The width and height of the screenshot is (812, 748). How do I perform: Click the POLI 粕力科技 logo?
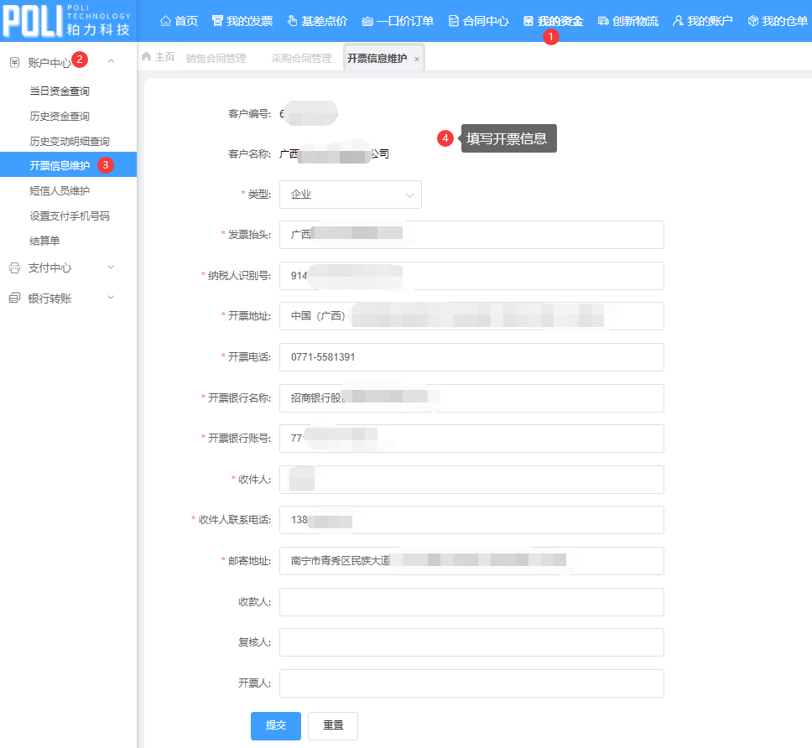pos(67,22)
